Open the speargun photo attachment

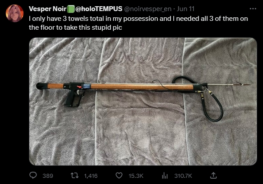point(143,102)
